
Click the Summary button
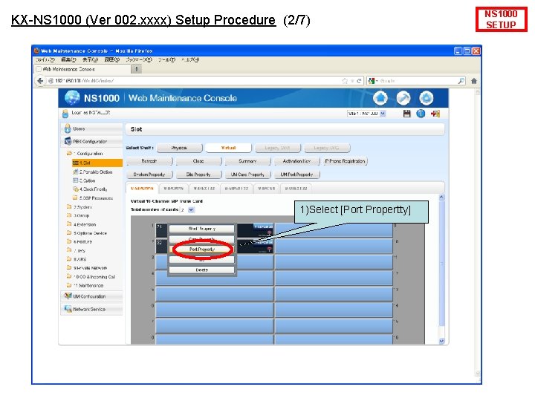(x=247, y=161)
